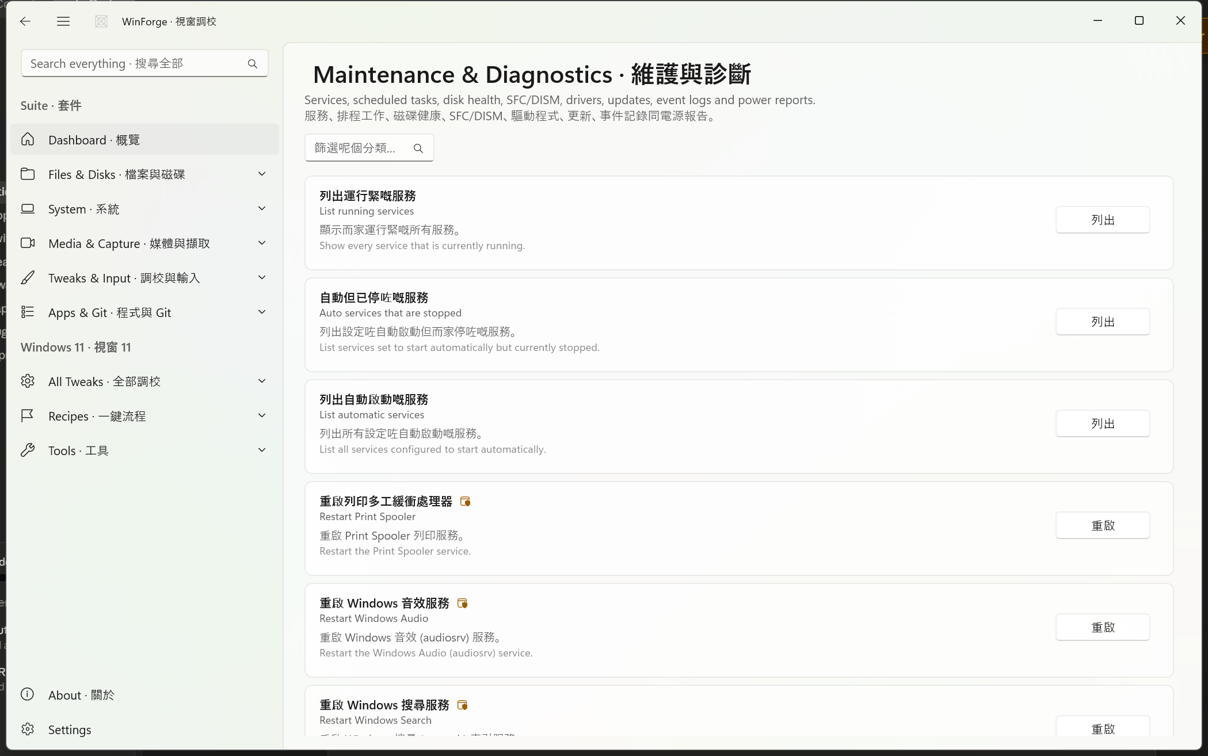Click admin shield badge beside Restart Windows Search

point(462,705)
